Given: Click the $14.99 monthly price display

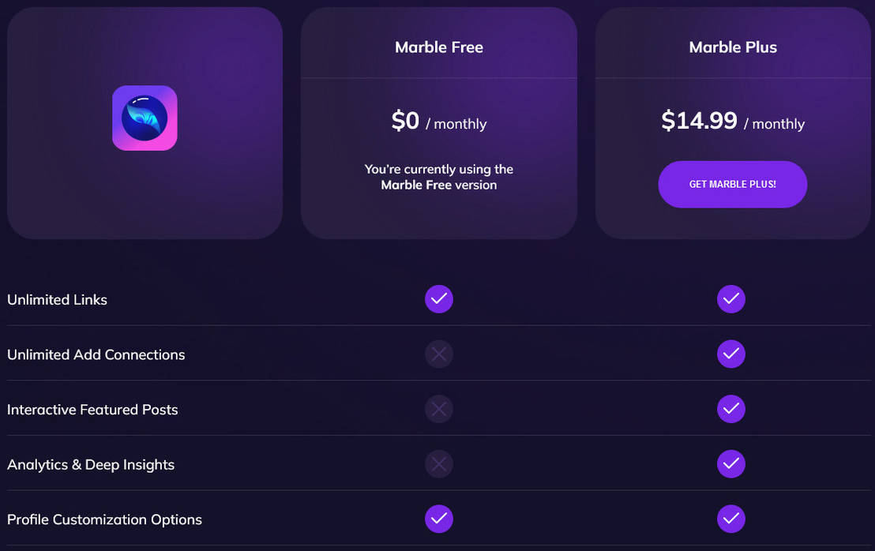Looking at the screenshot, I should coord(733,122).
